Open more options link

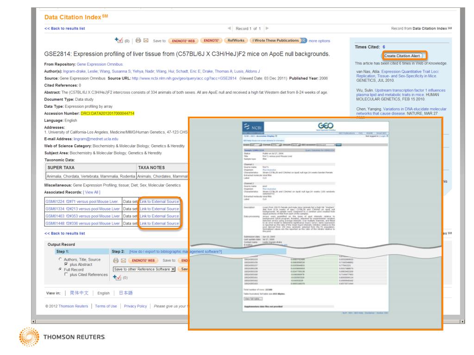click(319, 41)
